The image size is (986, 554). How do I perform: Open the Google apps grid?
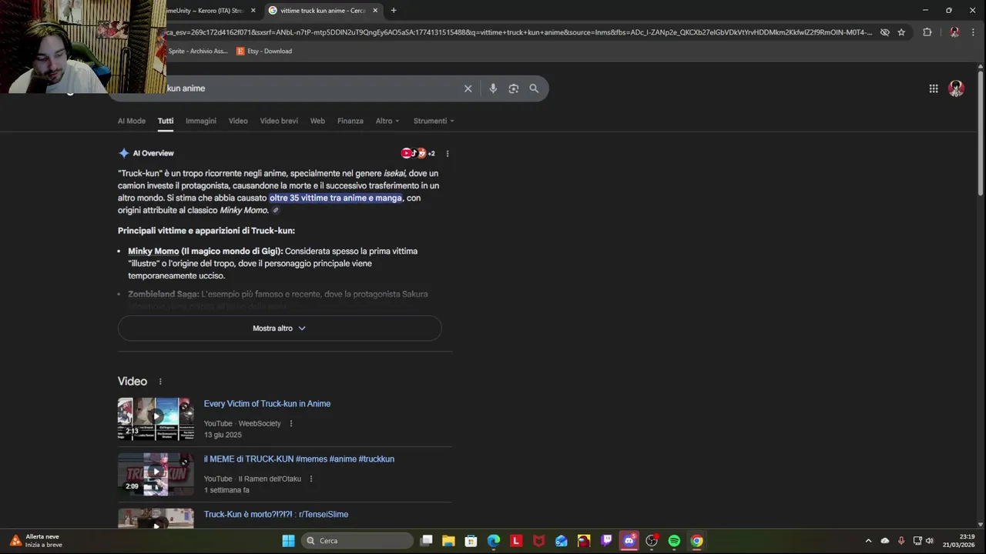pyautogui.click(x=934, y=88)
